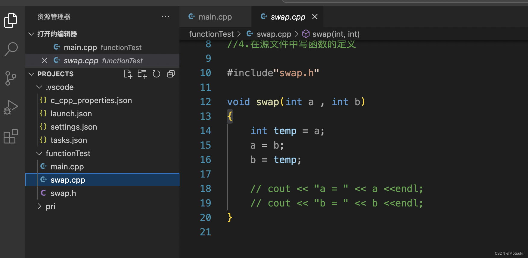The width and height of the screenshot is (528, 258).
Task: Click line number 20 in gutter
Action: coord(206,218)
